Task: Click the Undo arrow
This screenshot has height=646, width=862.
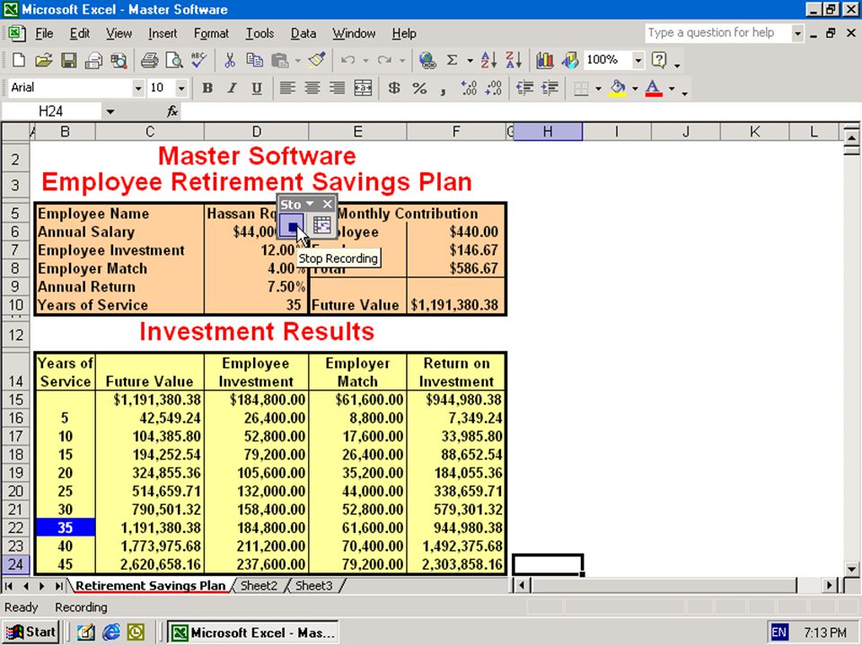Action: pyautogui.click(x=347, y=60)
